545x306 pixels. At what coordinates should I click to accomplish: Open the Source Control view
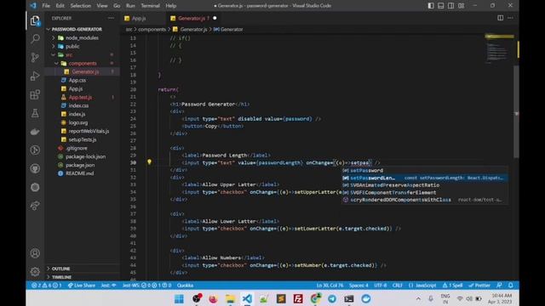point(35,57)
